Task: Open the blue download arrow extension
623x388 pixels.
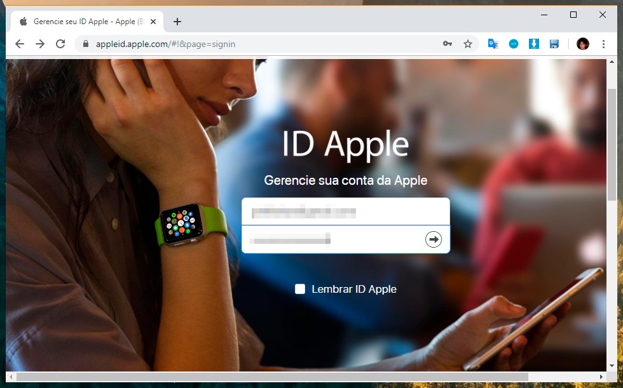Action: (534, 44)
